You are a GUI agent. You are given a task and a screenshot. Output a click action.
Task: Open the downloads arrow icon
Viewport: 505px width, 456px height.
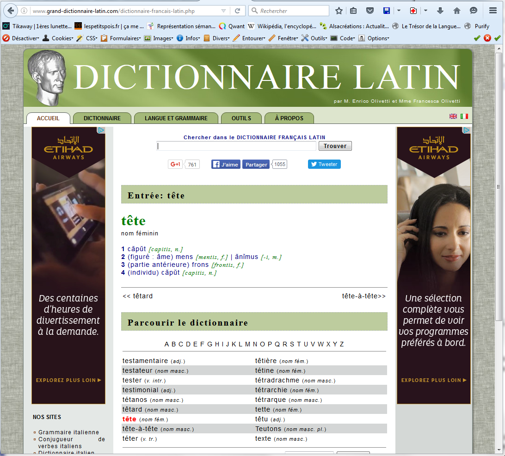(440, 11)
